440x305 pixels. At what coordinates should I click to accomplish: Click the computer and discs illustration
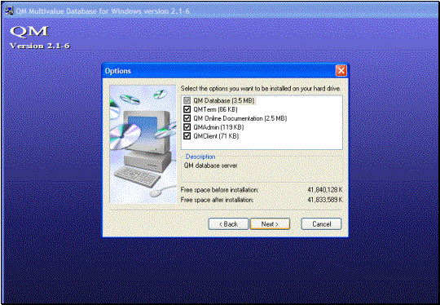tap(143, 144)
